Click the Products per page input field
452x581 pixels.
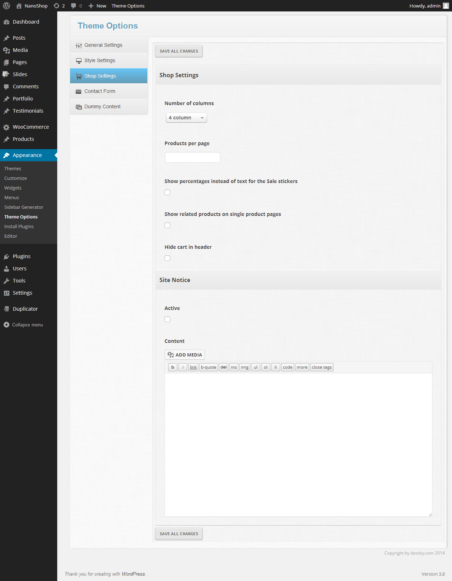(192, 157)
